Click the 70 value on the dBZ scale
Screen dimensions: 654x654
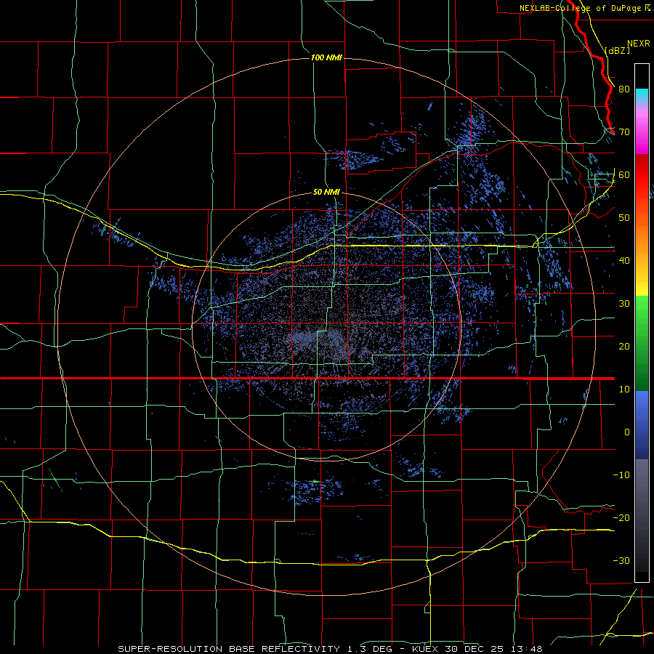click(x=624, y=132)
